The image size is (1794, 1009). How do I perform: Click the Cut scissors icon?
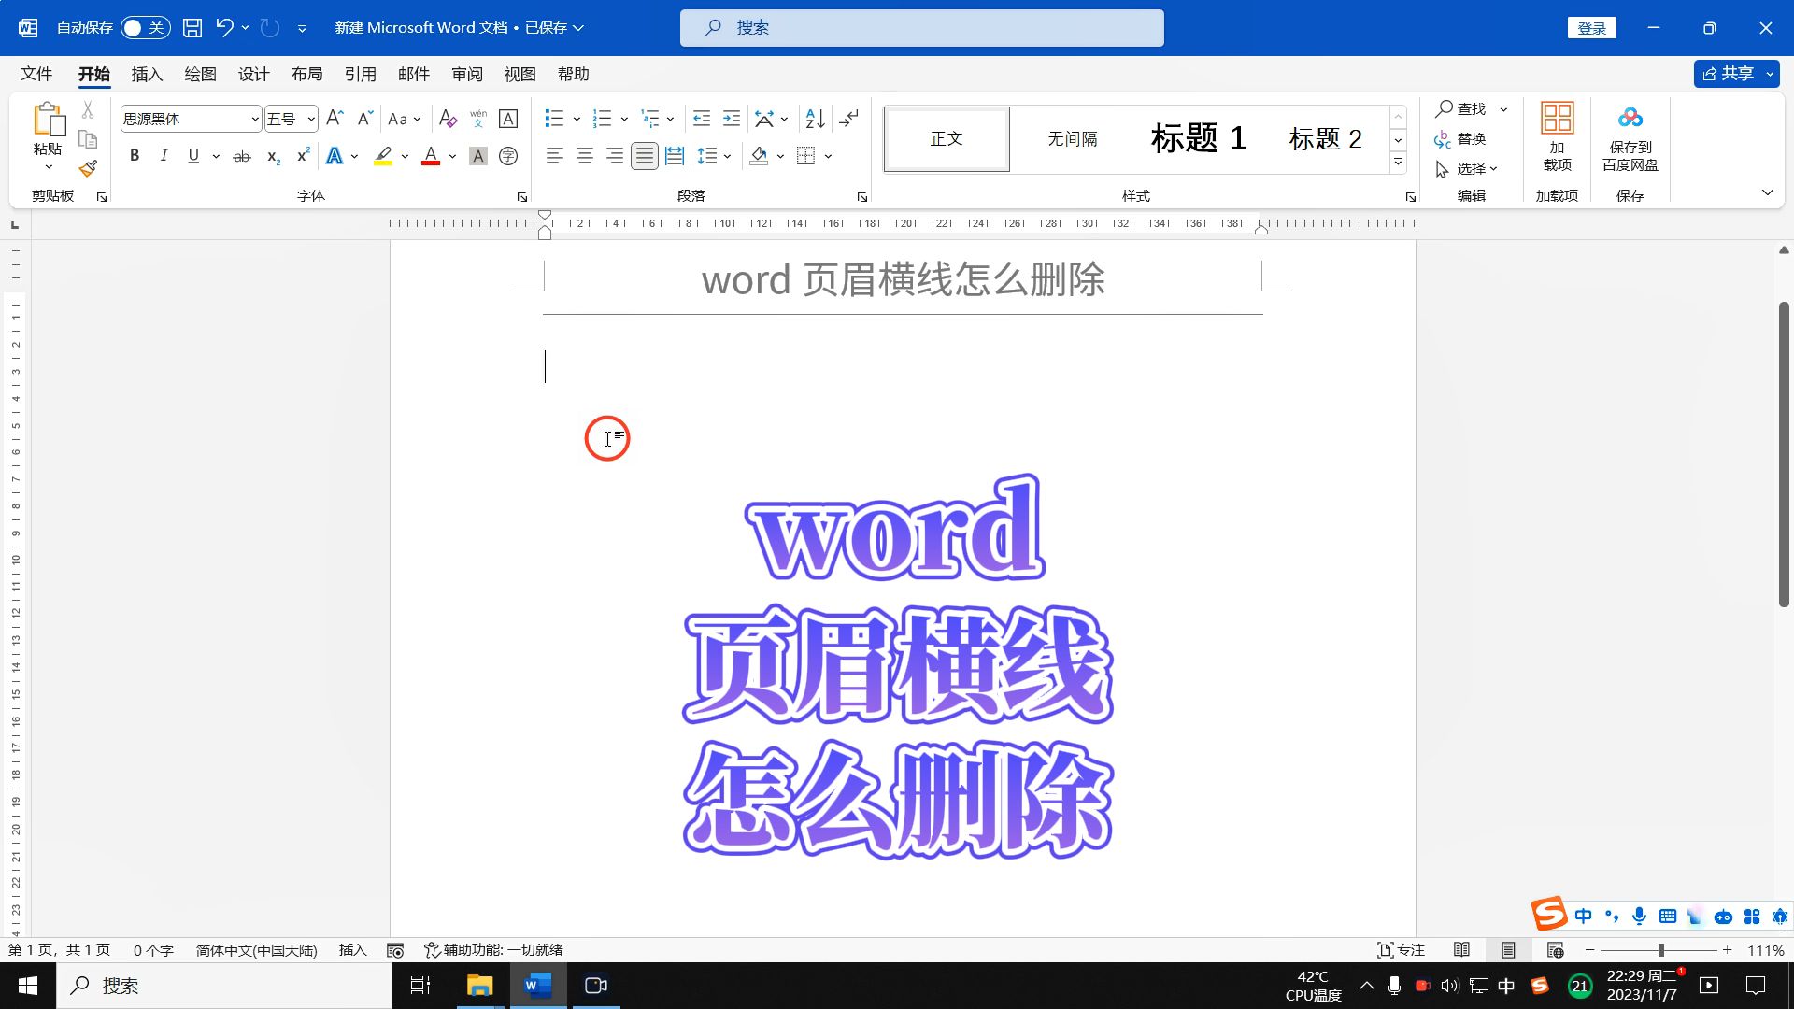(x=88, y=110)
